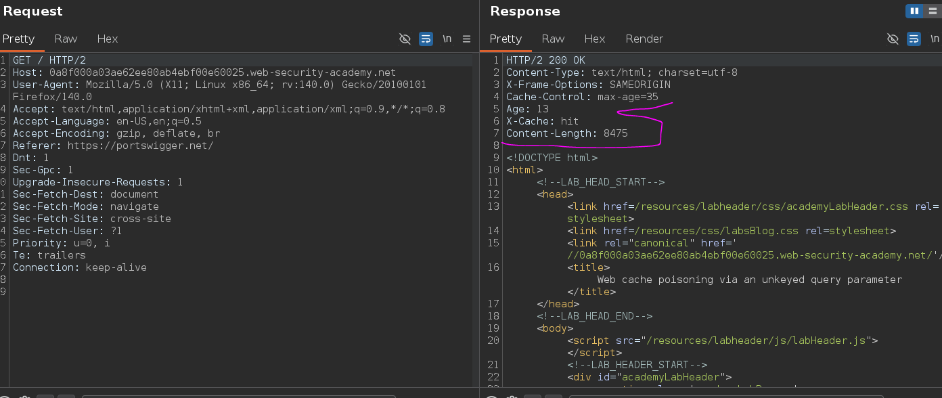Click the 'Accept-Language: en-US,en;q=0.5' header
Image resolution: width=942 pixels, height=398 pixels.
107,121
